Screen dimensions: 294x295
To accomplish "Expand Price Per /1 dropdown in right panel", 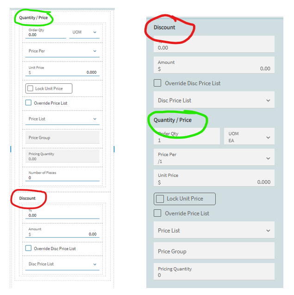I will 214,157.
